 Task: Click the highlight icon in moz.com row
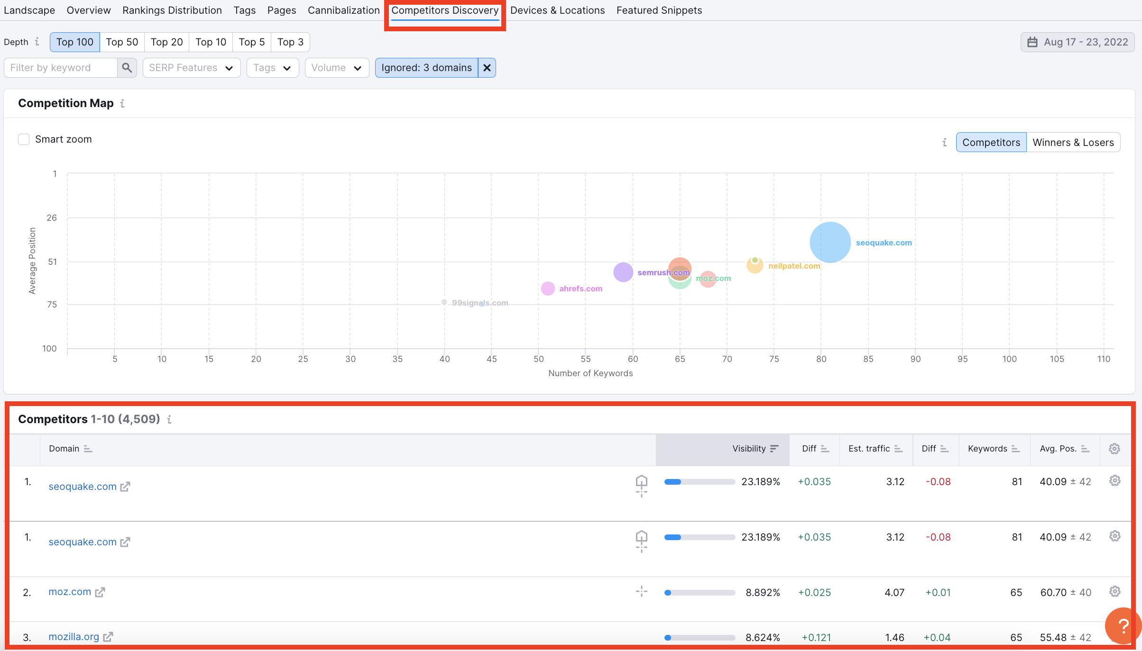[x=641, y=592]
